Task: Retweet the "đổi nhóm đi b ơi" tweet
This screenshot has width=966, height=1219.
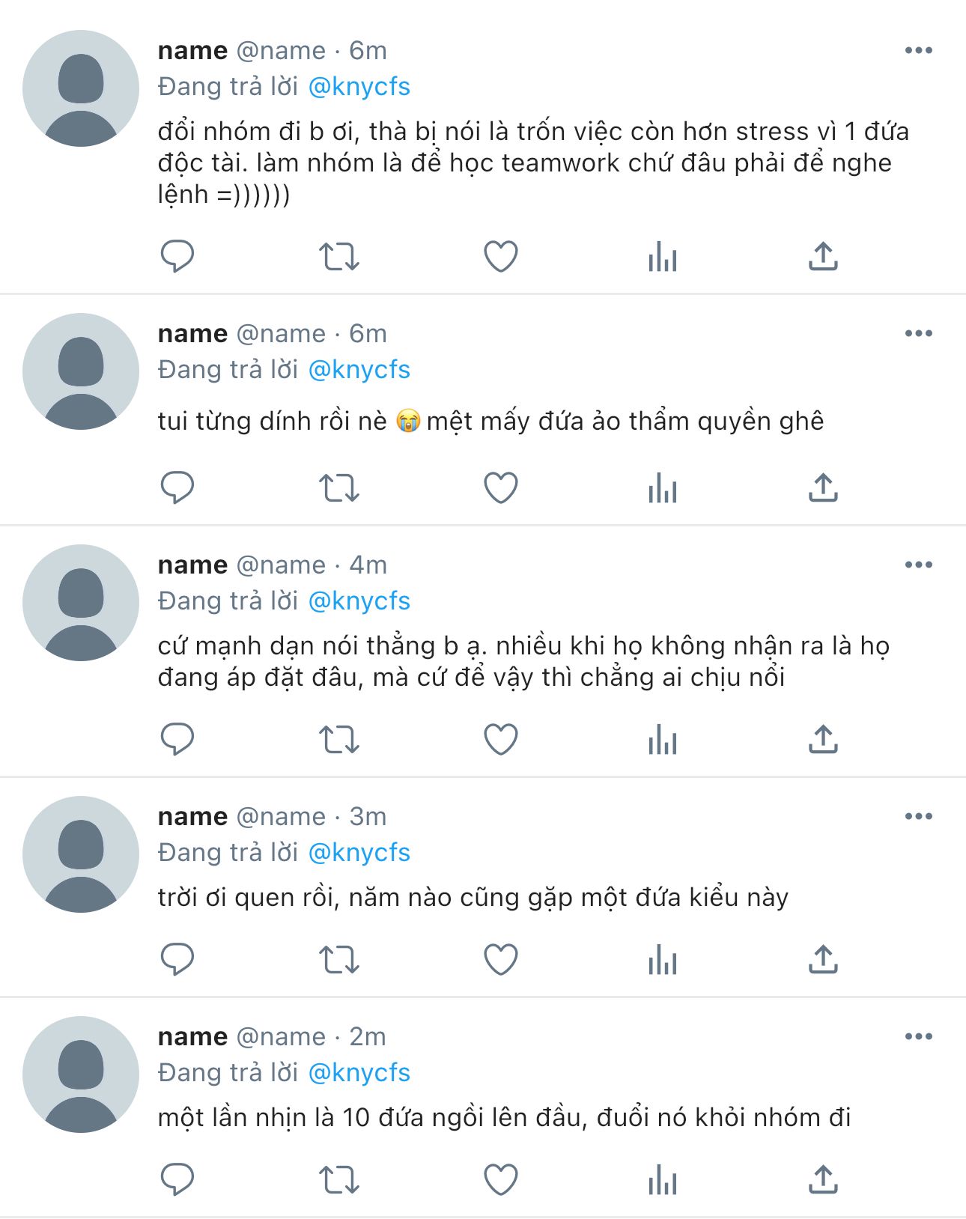Action: pyautogui.click(x=339, y=256)
